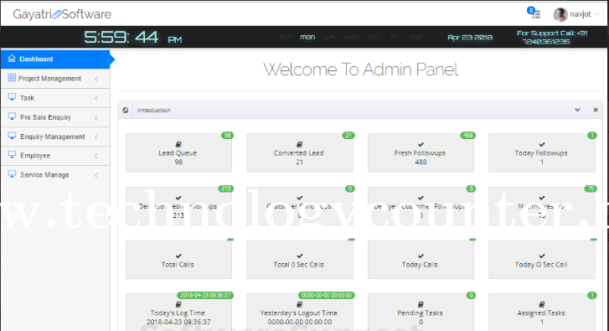The image size is (609, 331).
Task: Open Enquiry Management menu
Action: 55,137
